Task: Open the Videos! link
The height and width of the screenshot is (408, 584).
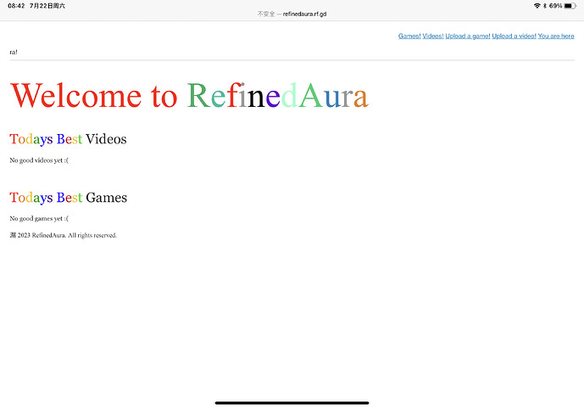Action: (432, 36)
